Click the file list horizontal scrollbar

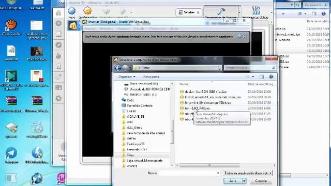pyautogui.click(x=209, y=165)
